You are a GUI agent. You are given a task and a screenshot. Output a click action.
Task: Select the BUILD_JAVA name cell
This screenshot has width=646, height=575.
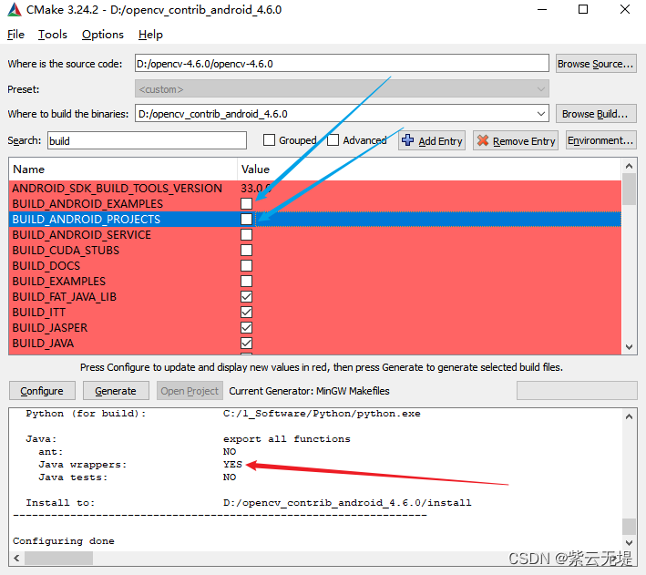(43, 343)
